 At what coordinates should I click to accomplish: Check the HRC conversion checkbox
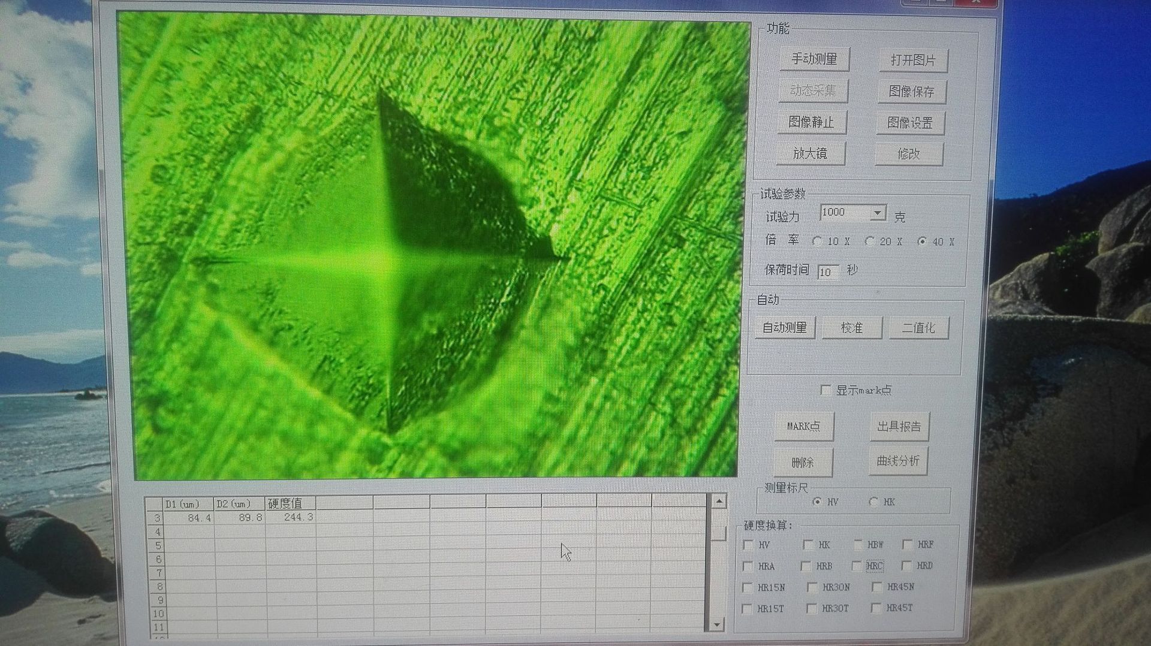856,565
